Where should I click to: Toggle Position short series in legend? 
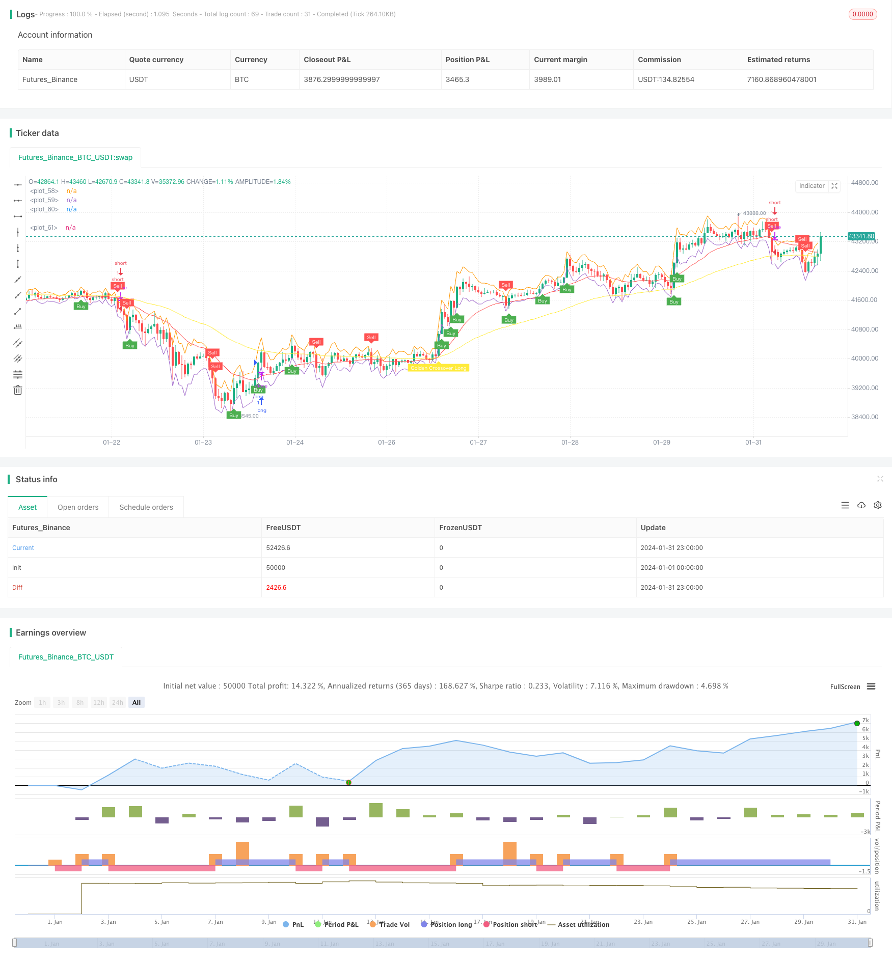click(510, 924)
